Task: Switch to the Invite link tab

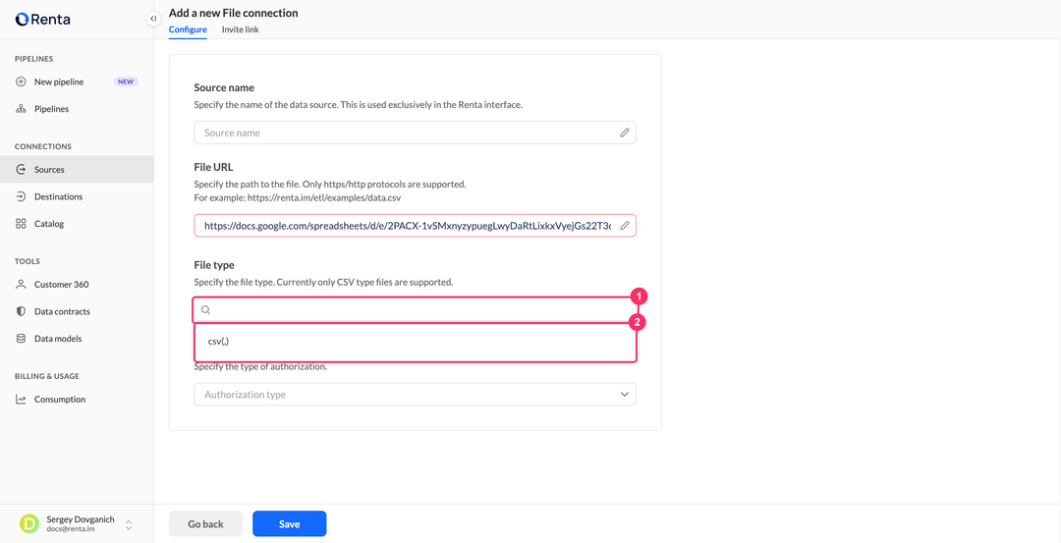Action: pyautogui.click(x=241, y=29)
